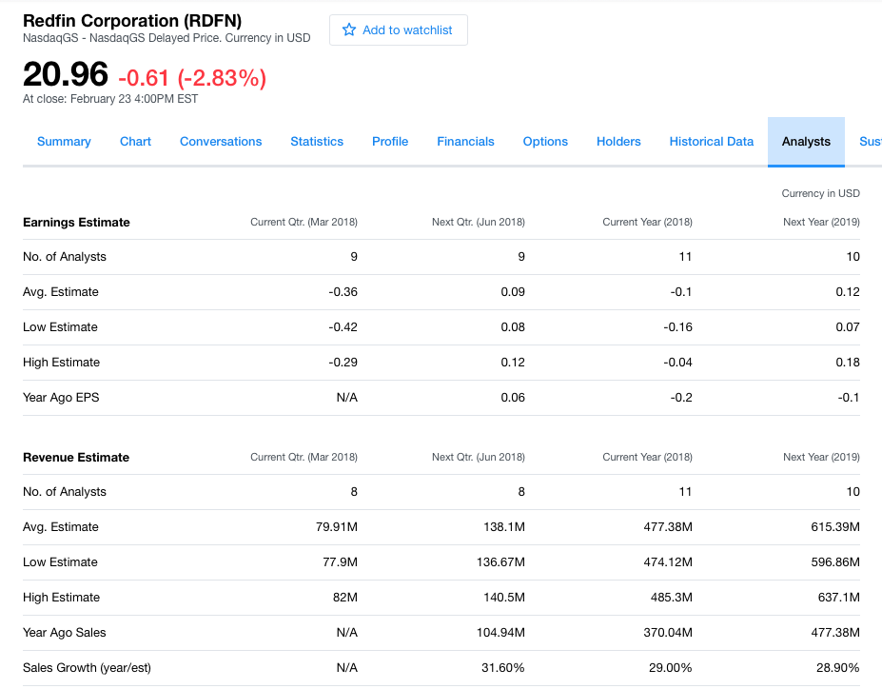Click the "NasdaqGS Delayed Price" exchange line
Viewport: 882px width, 689px height.
(167, 38)
